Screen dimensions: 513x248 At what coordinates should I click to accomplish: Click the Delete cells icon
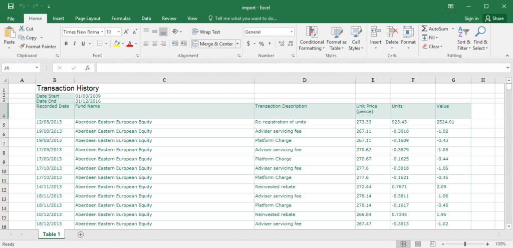(392, 32)
